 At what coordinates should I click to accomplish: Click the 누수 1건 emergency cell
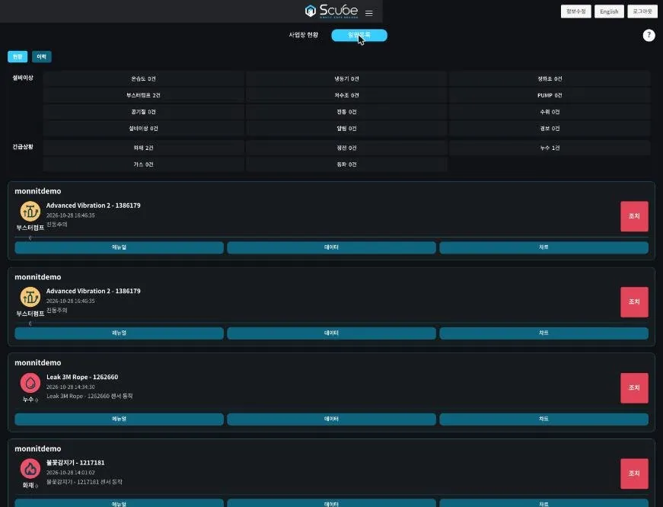(550, 148)
